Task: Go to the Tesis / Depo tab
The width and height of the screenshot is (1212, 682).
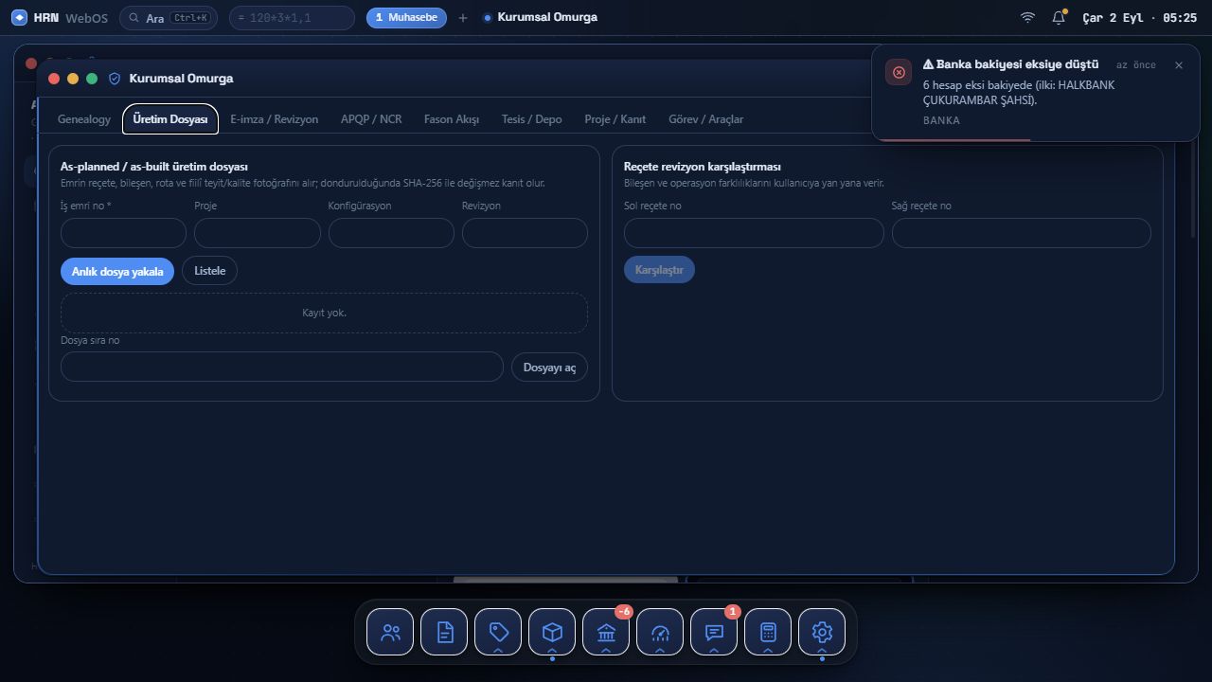Action: tap(532, 119)
